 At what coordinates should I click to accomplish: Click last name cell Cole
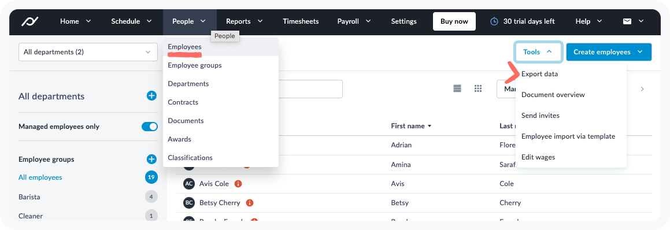(x=507, y=184)
